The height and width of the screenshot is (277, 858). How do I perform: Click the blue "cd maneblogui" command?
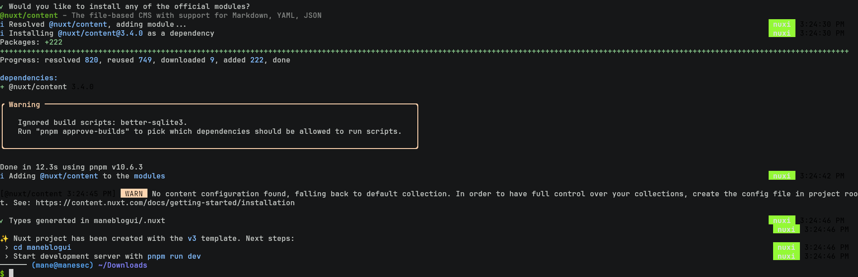point(42,248)
